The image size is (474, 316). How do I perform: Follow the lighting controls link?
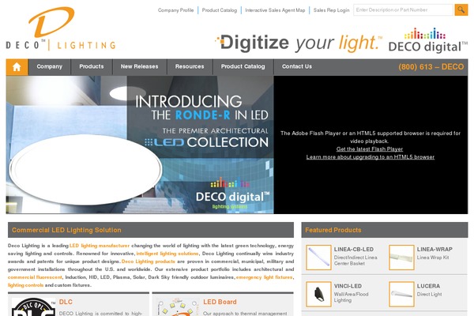(x=26, y=285)
